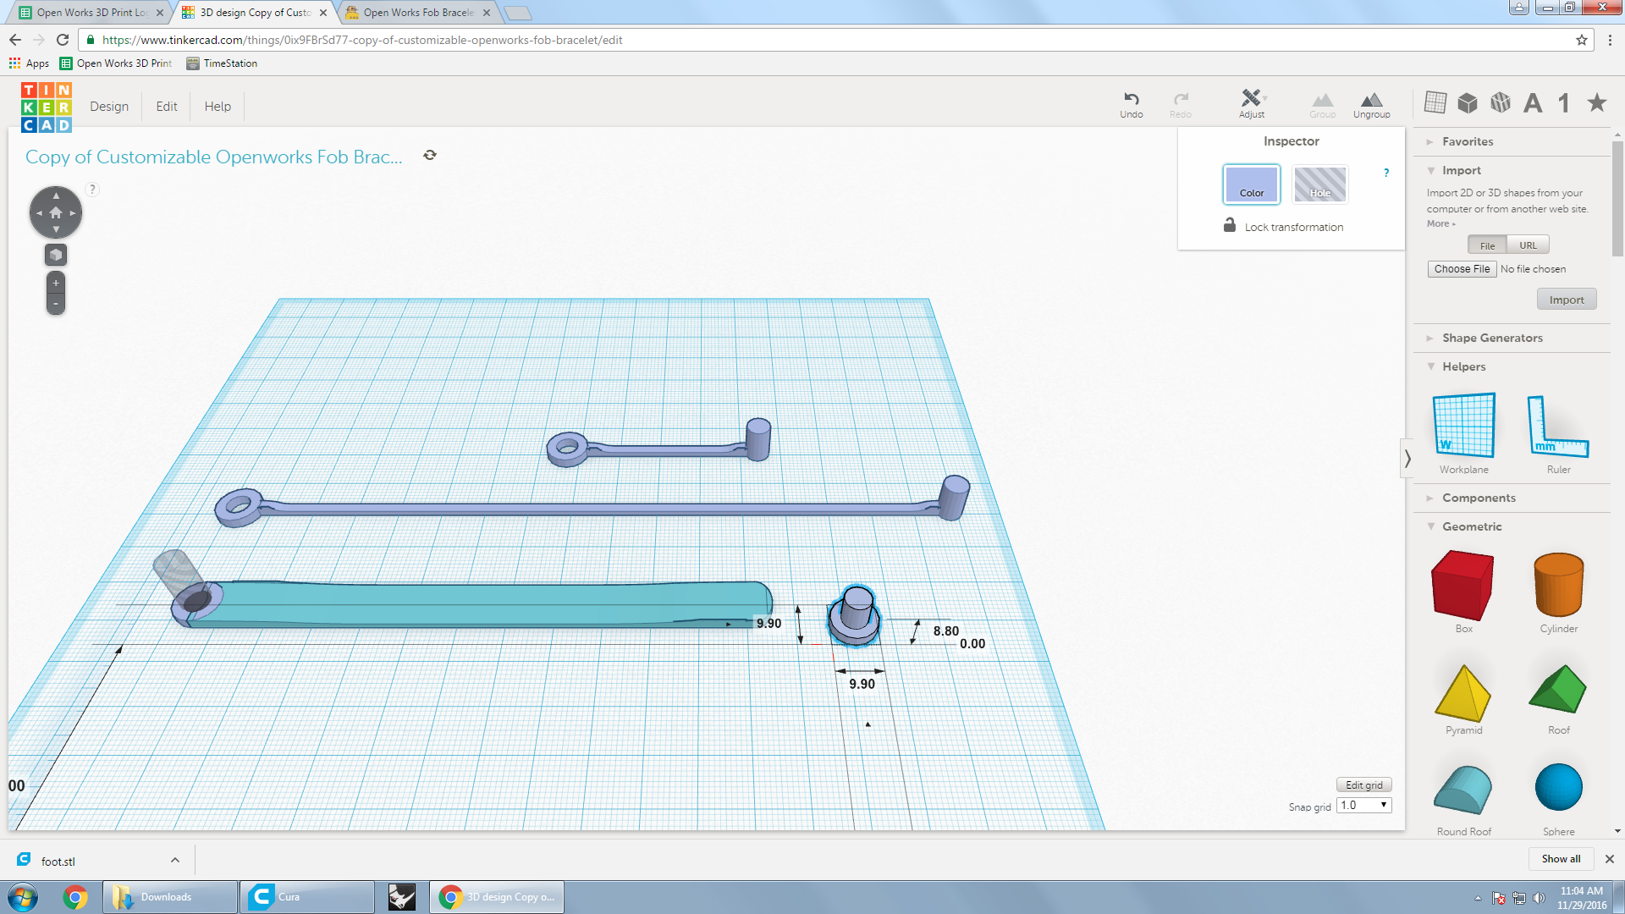Click the design title text
The height and width of the screenshot is (914, 1625).
click(x=213, y=157)
